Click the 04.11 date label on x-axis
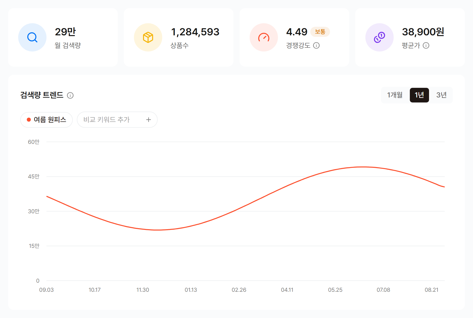473x318 pixels. [287, 290]
